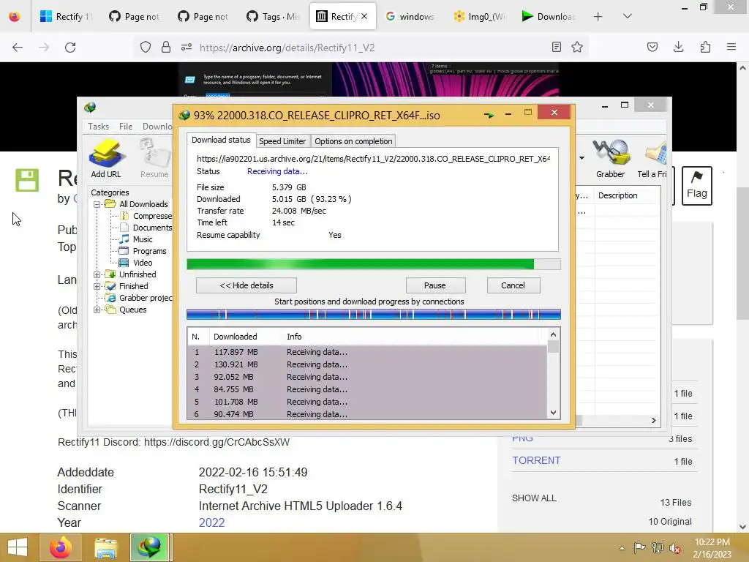Click the permissions icon in address bar

coord(187,47)
